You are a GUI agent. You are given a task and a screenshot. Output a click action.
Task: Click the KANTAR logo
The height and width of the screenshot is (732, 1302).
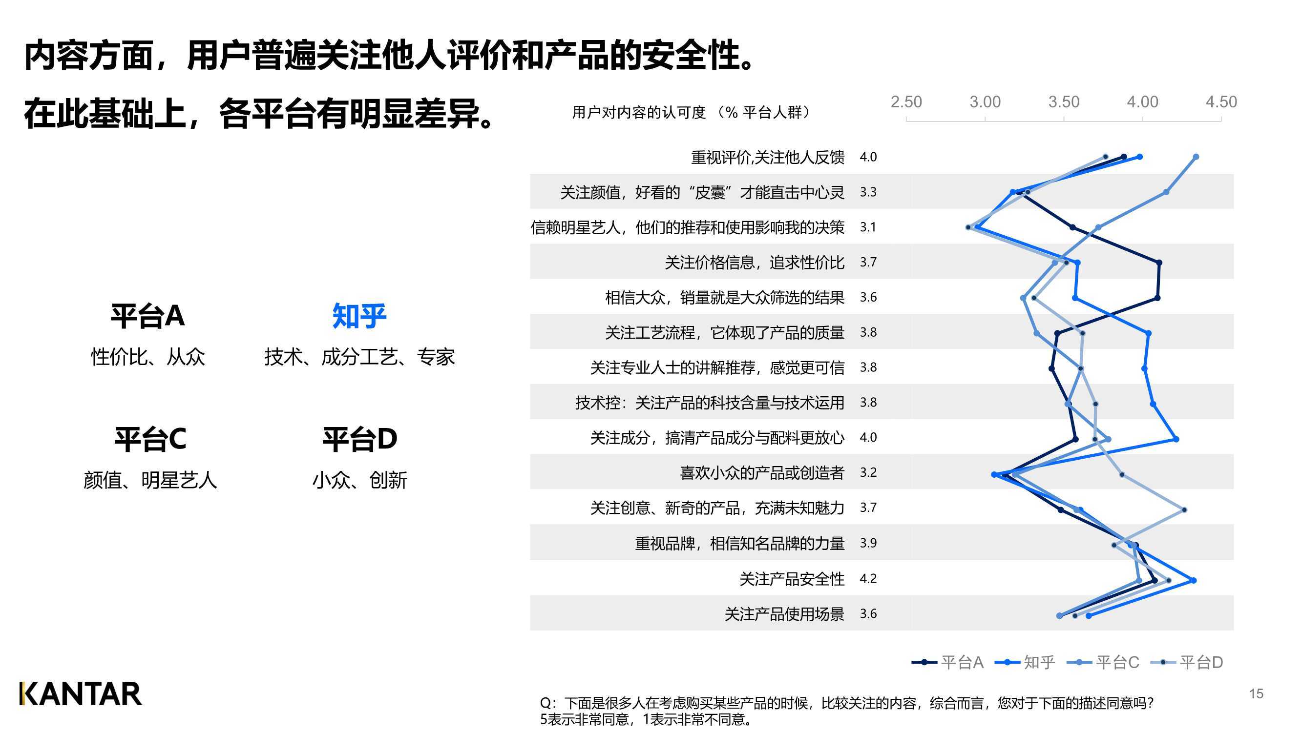[x=81, y=693]
